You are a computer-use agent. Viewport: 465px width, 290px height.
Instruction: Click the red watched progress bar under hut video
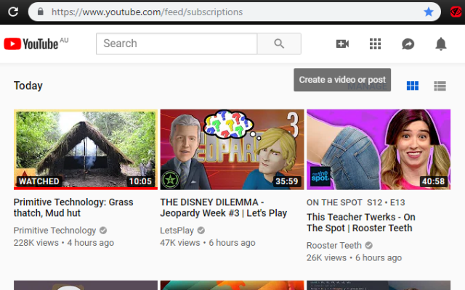[x=86, y=188]
